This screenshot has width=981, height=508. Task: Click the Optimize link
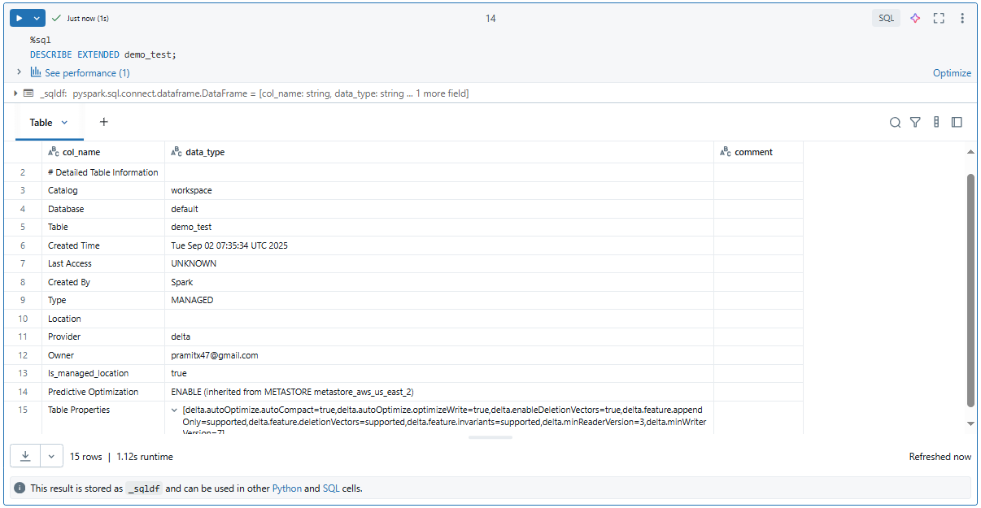952,72
